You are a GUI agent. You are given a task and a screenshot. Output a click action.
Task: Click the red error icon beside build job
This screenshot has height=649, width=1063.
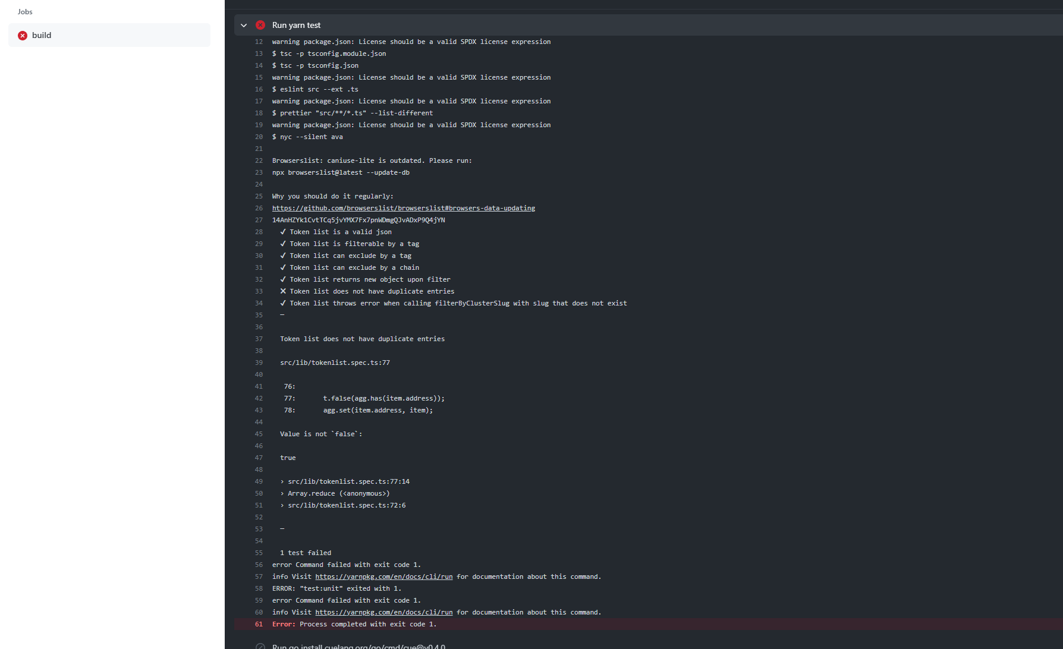tap(22, 35)
